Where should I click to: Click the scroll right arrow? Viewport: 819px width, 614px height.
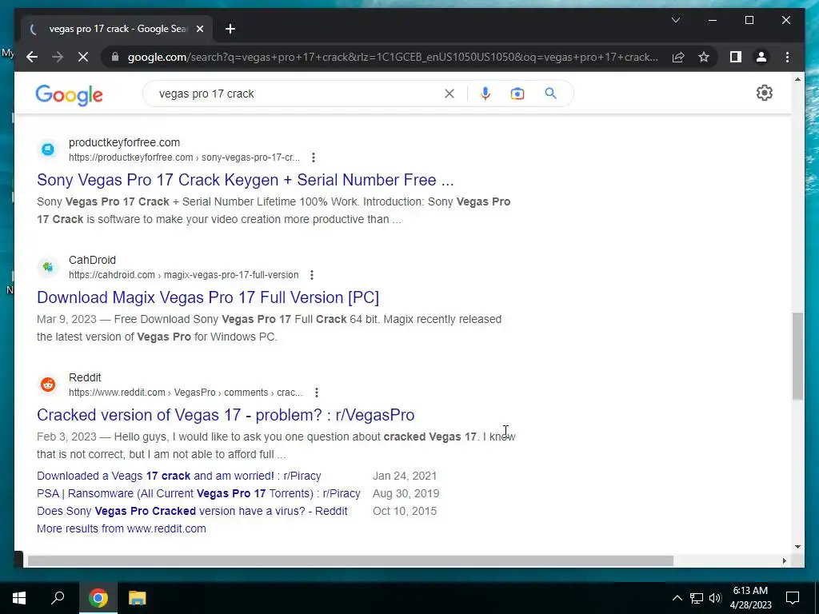click(784, 560)
